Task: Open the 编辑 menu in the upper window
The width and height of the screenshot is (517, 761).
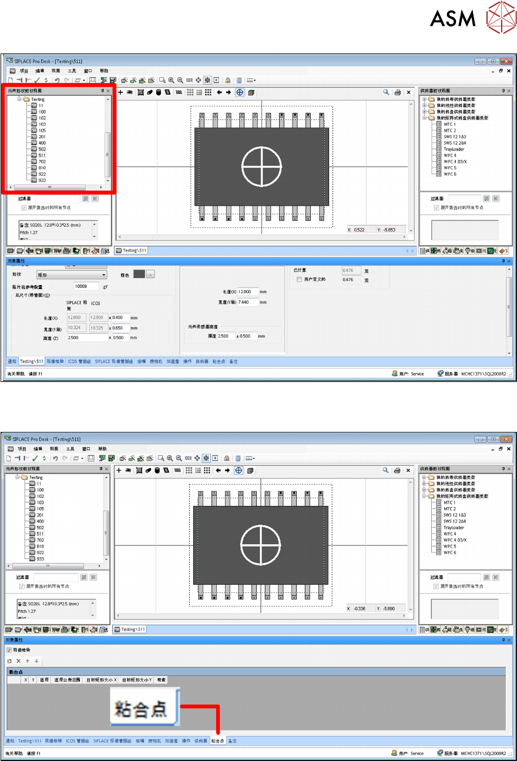Action: click(40, 71)
